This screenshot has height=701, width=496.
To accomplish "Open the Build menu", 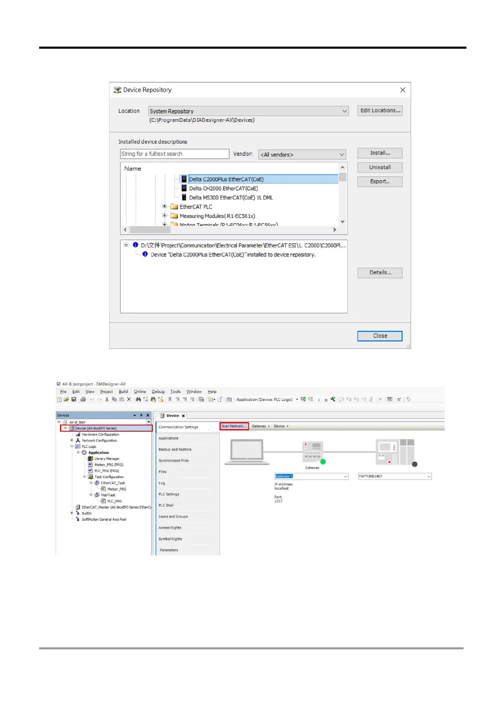I will tap(124, 392).
